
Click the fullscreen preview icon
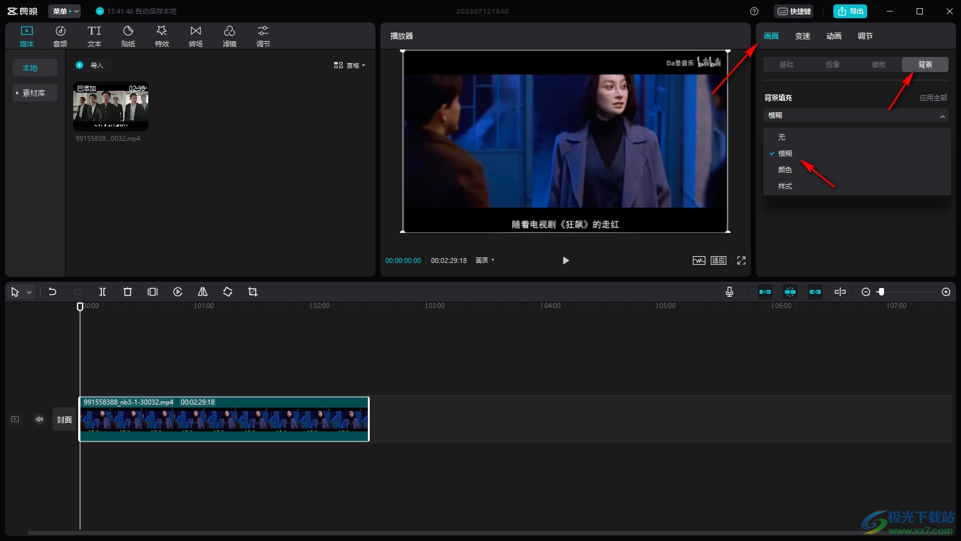click(741, 260)
